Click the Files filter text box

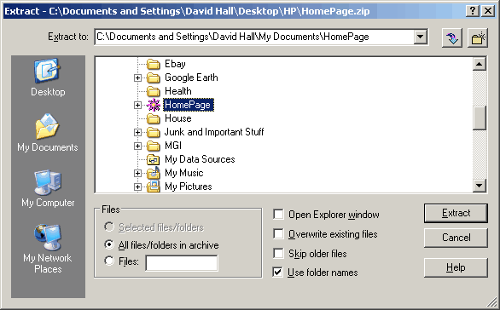pos(182,263)
